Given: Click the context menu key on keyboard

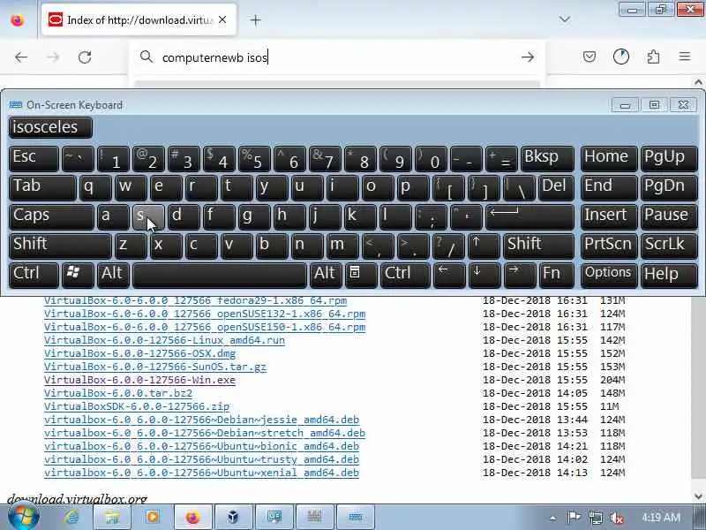Looking at the screenshot, I should point(361,275).
